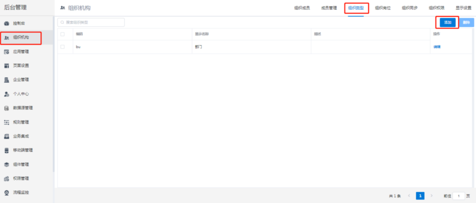Click the 控制台 dashboard icon in sidebar
The height and width of the screenshot is (203, 476).
click(7, 23)
